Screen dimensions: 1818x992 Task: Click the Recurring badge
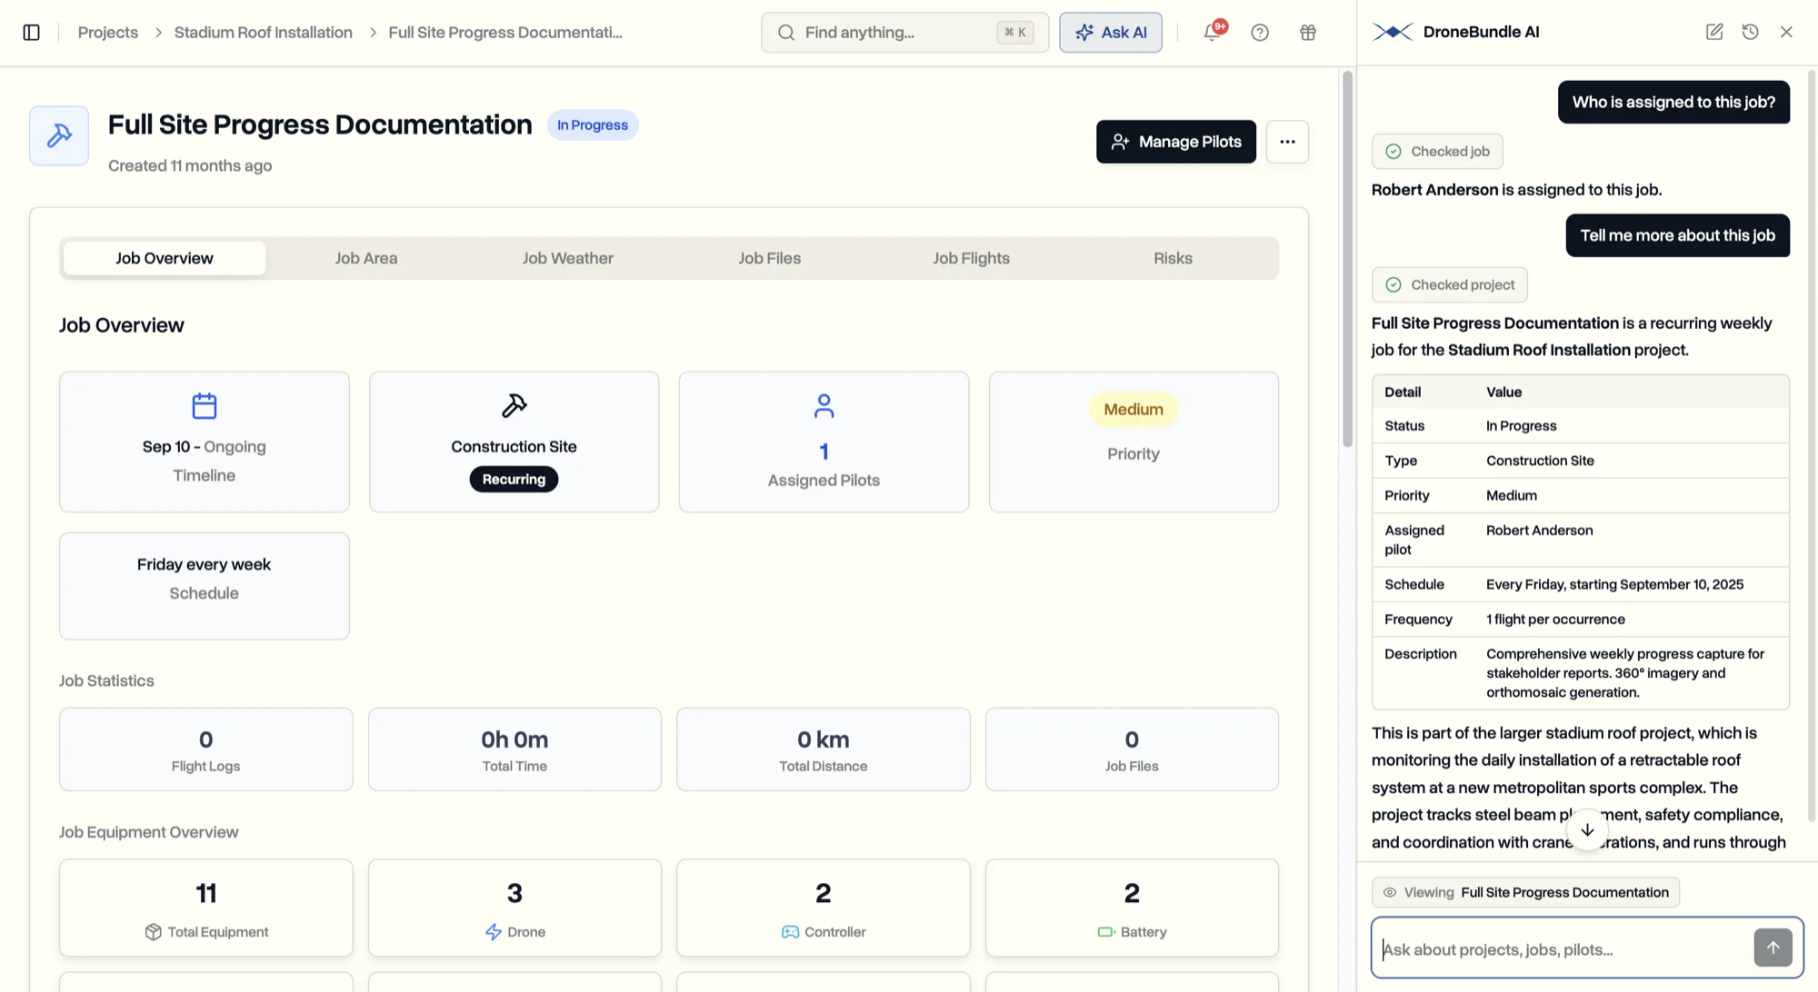click(514, 480)
